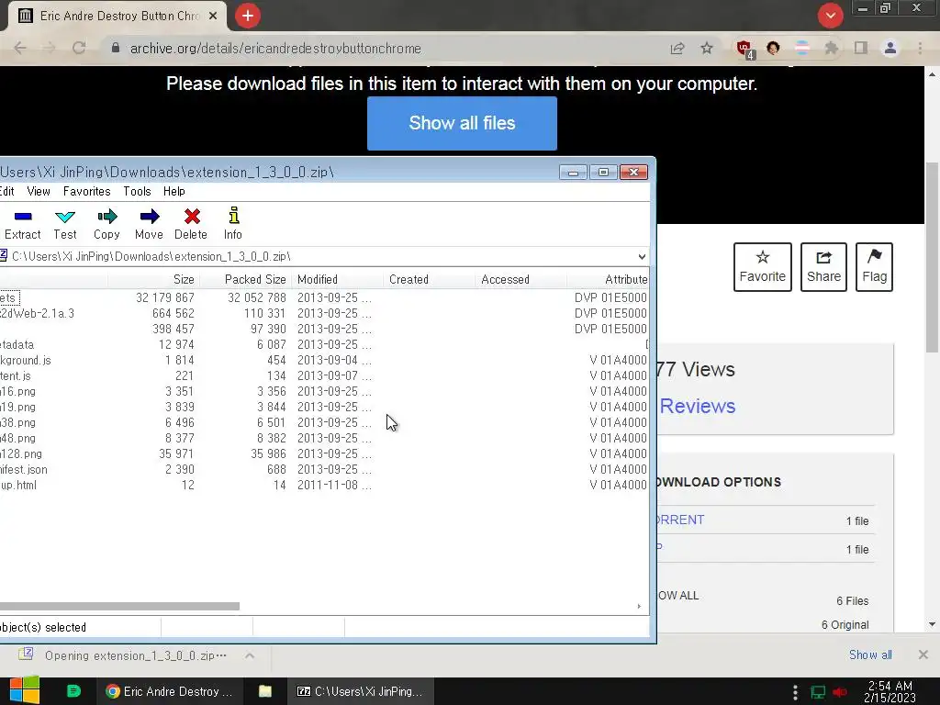The width and height of the screenshot is (940, 705).
Task: Open the Info tool in 7-Zip
Action: click(233, 224)
